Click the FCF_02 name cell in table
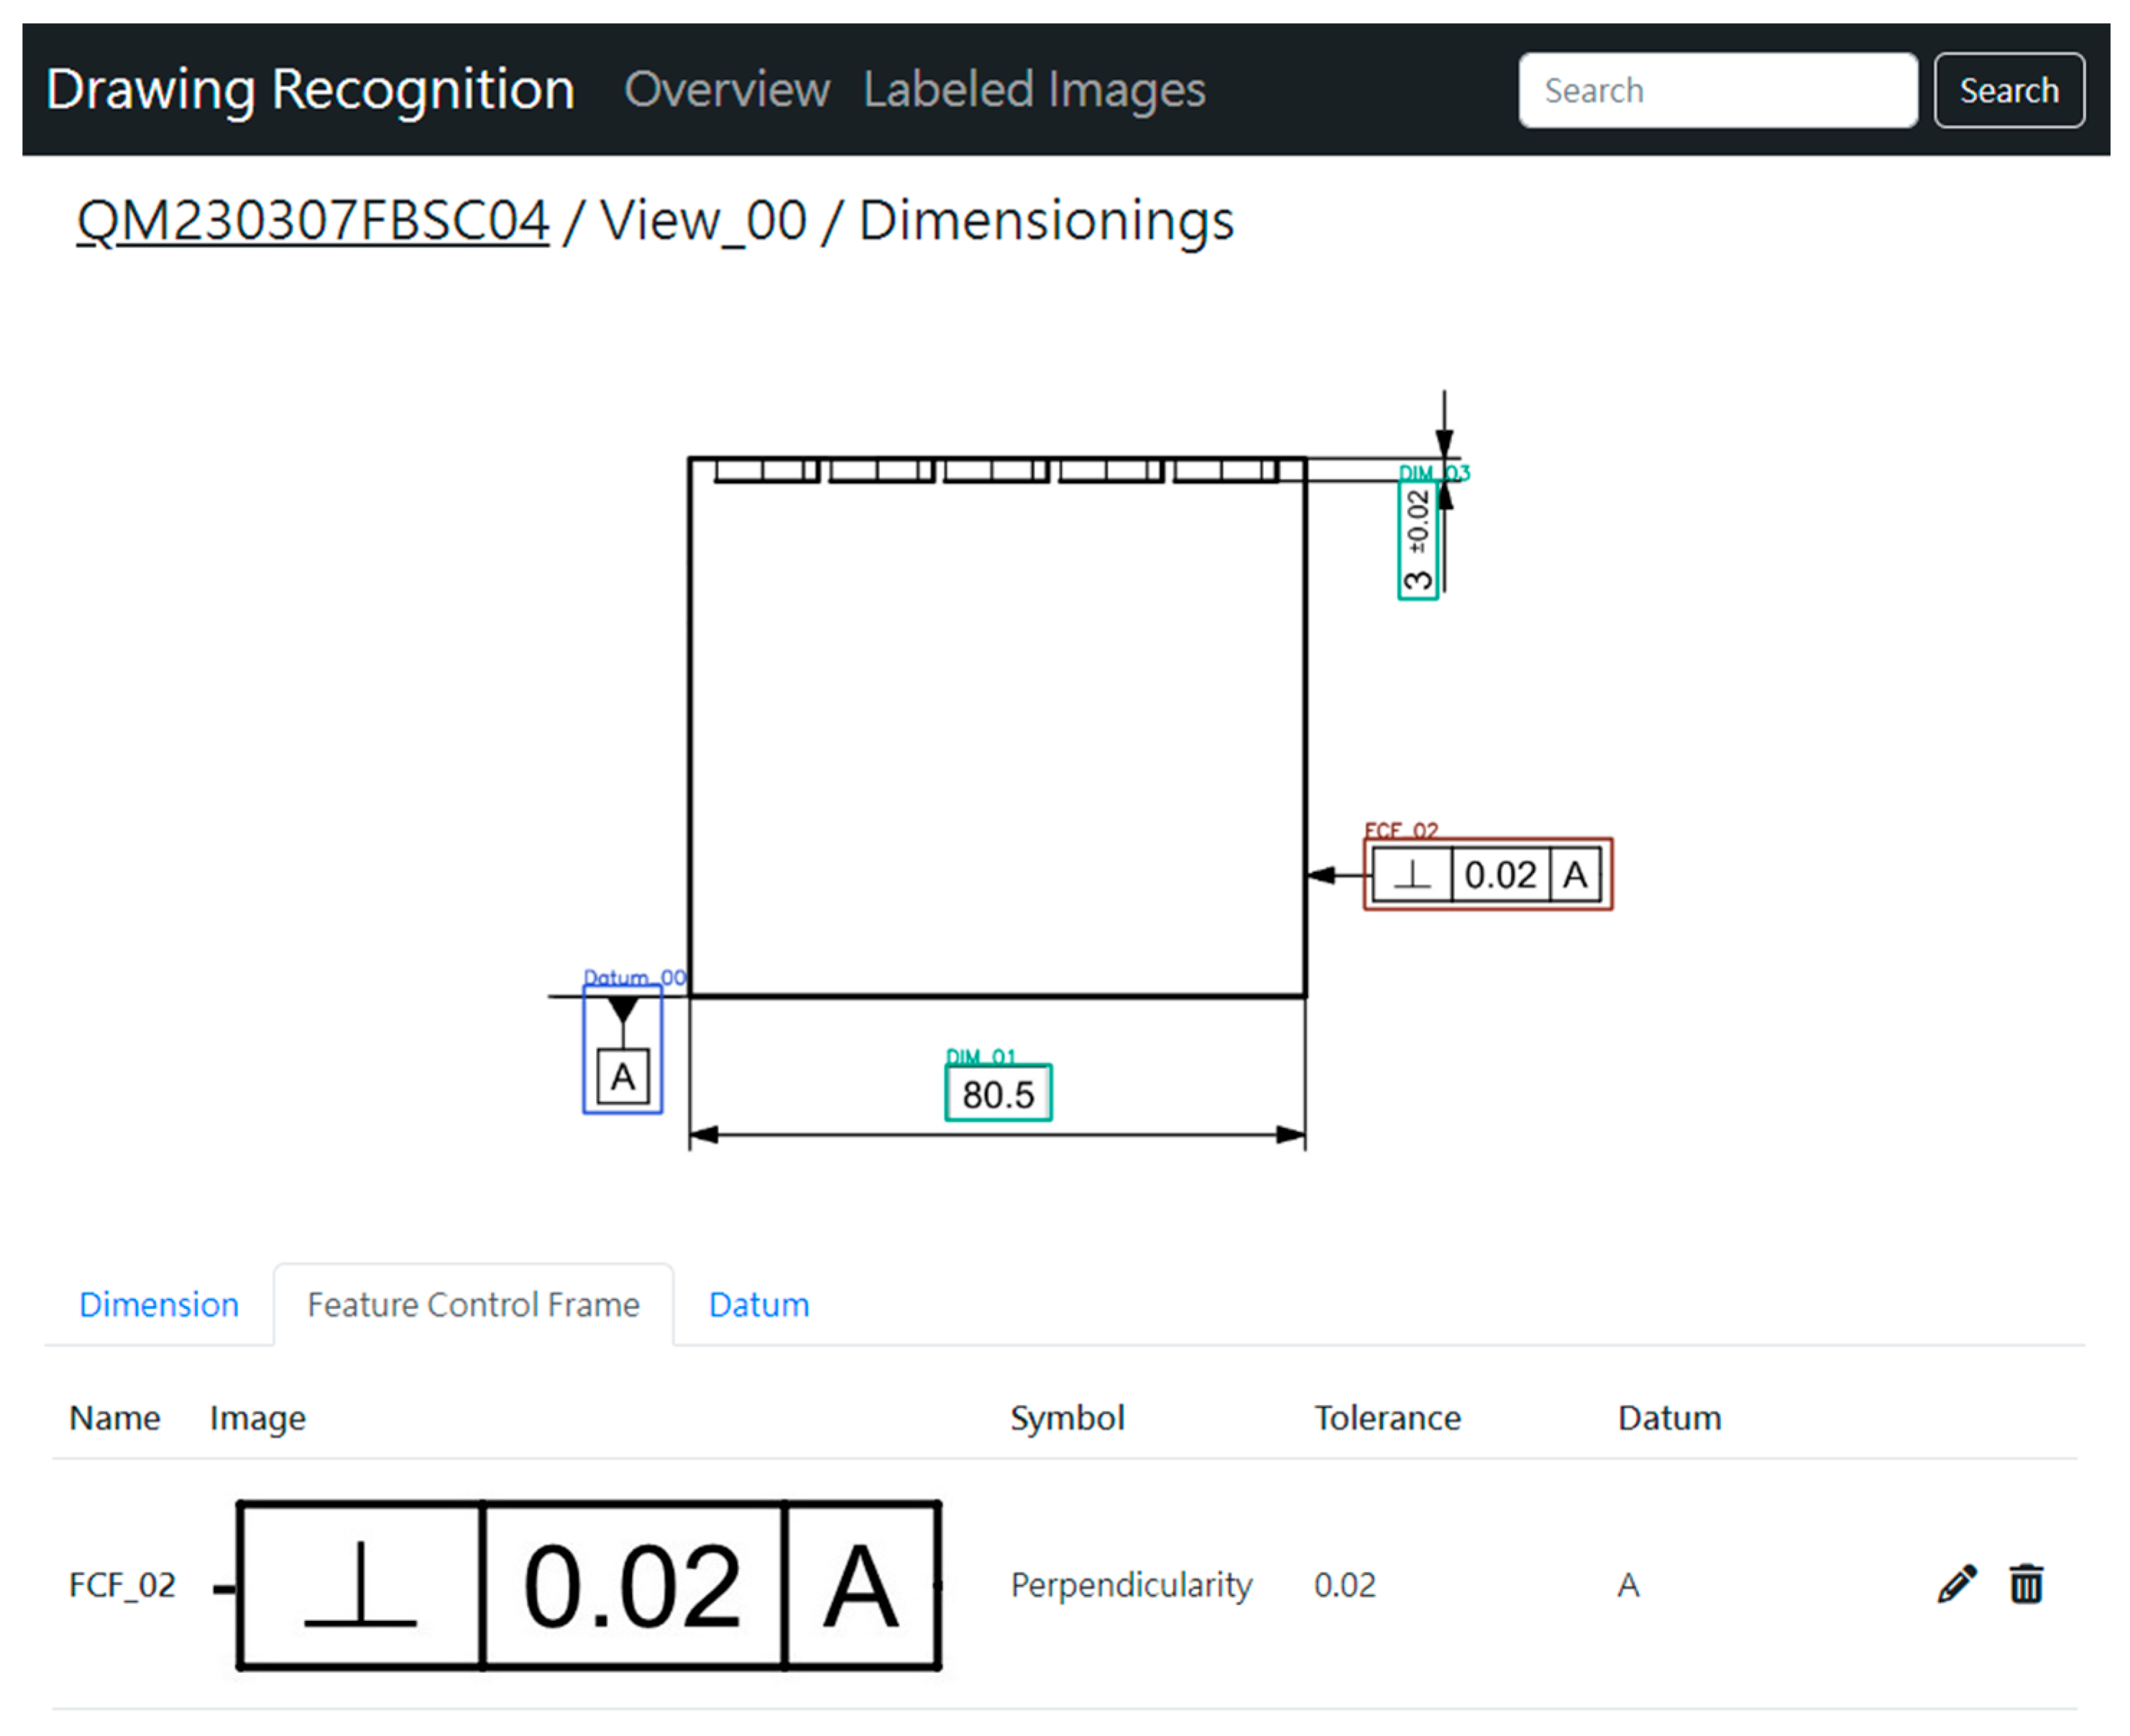 click(122, 1584)
